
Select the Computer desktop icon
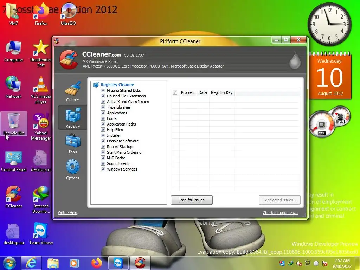click(14, 51)
